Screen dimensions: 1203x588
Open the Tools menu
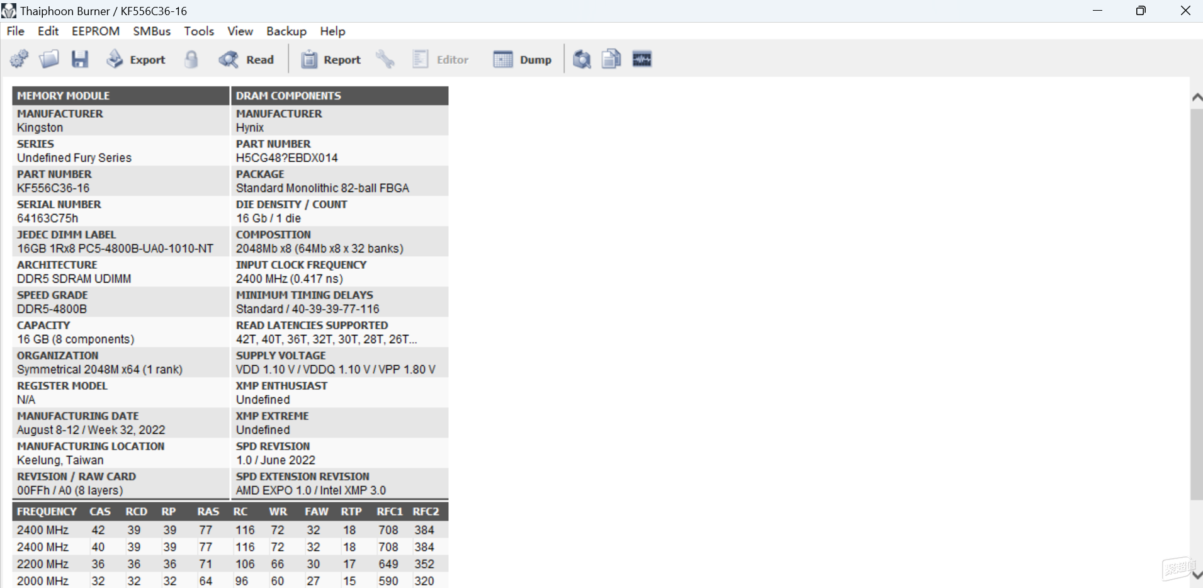199,31
